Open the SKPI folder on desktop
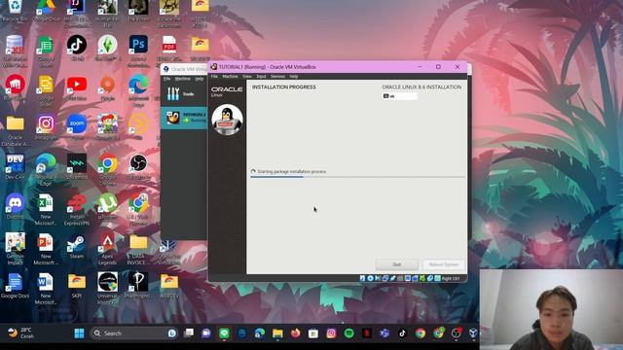Viewport: 623px width, 350px height. [77, 286]
